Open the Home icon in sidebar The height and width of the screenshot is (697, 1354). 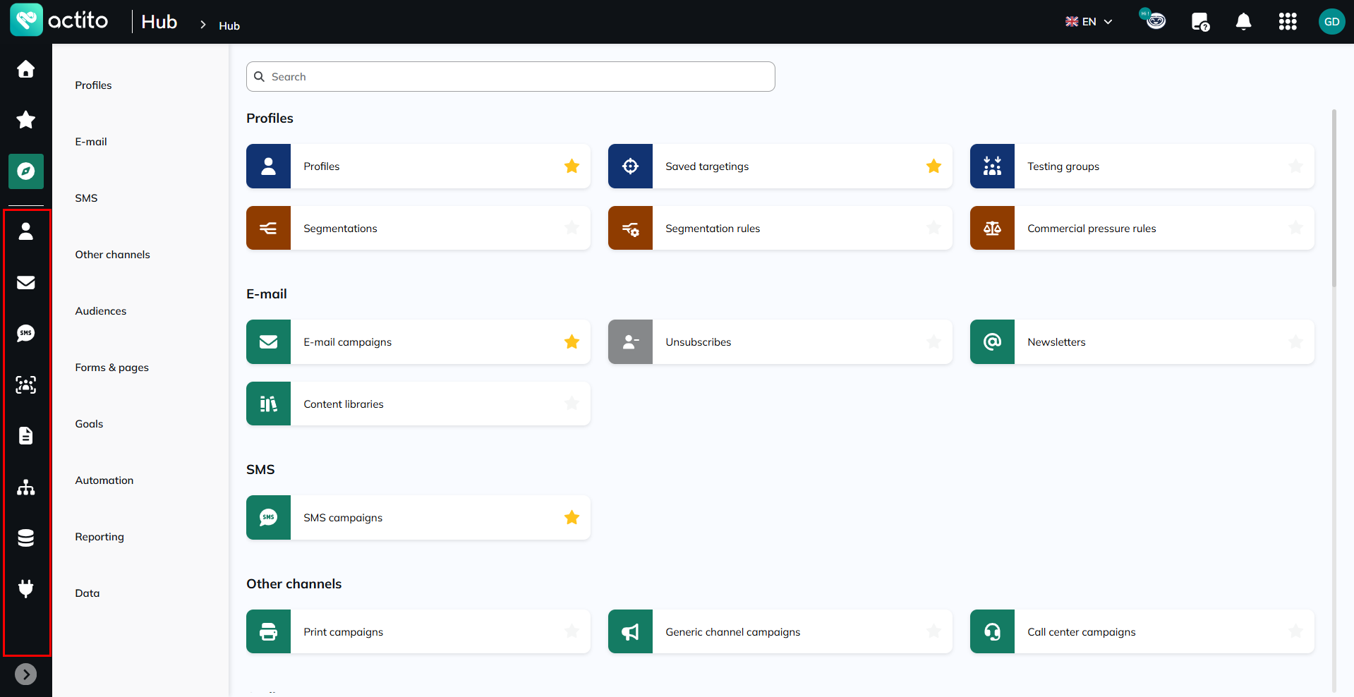[x=26, y=69]
